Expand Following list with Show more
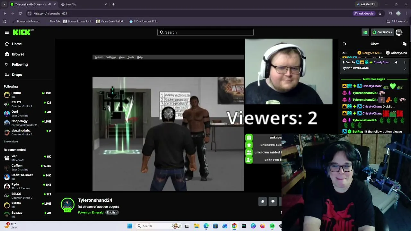411x231 pixels. (11, 141)
